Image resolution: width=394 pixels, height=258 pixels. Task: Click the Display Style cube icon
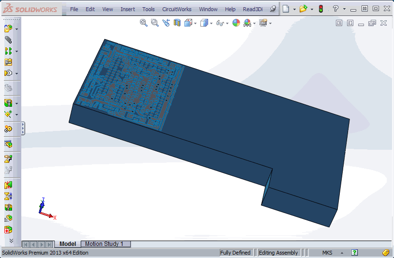pos(204,23)
